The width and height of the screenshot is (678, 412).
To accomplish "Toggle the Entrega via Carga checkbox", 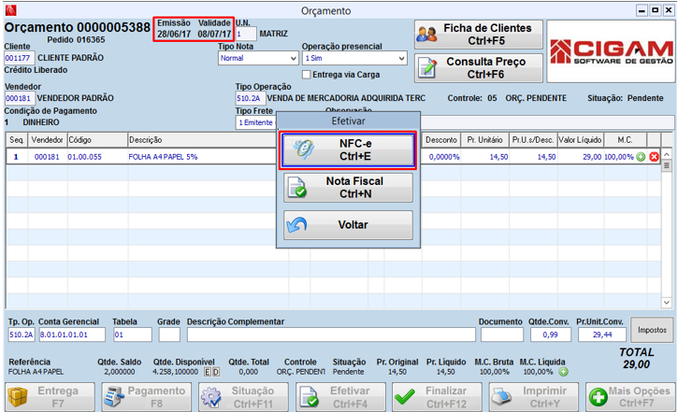I will click(306, 75).
